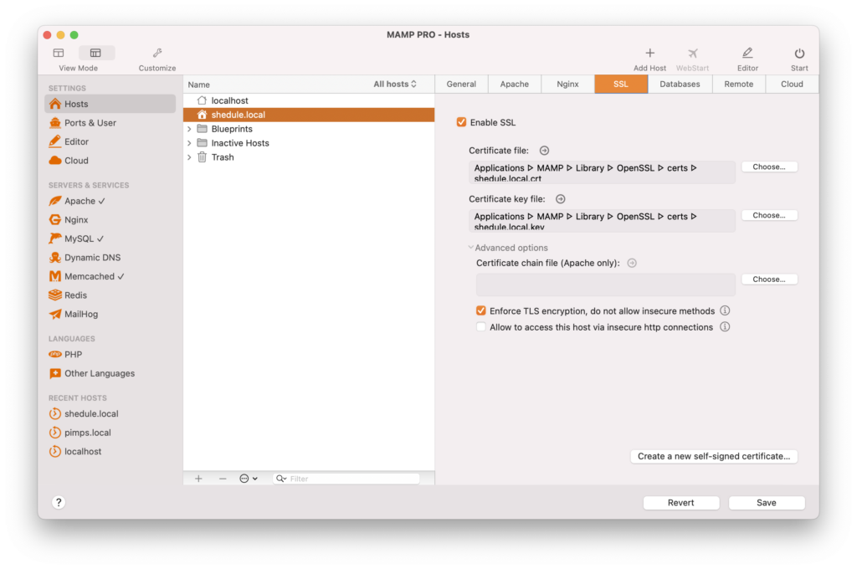
Task: Open PHP language settings
Action: tap(110, 355)
